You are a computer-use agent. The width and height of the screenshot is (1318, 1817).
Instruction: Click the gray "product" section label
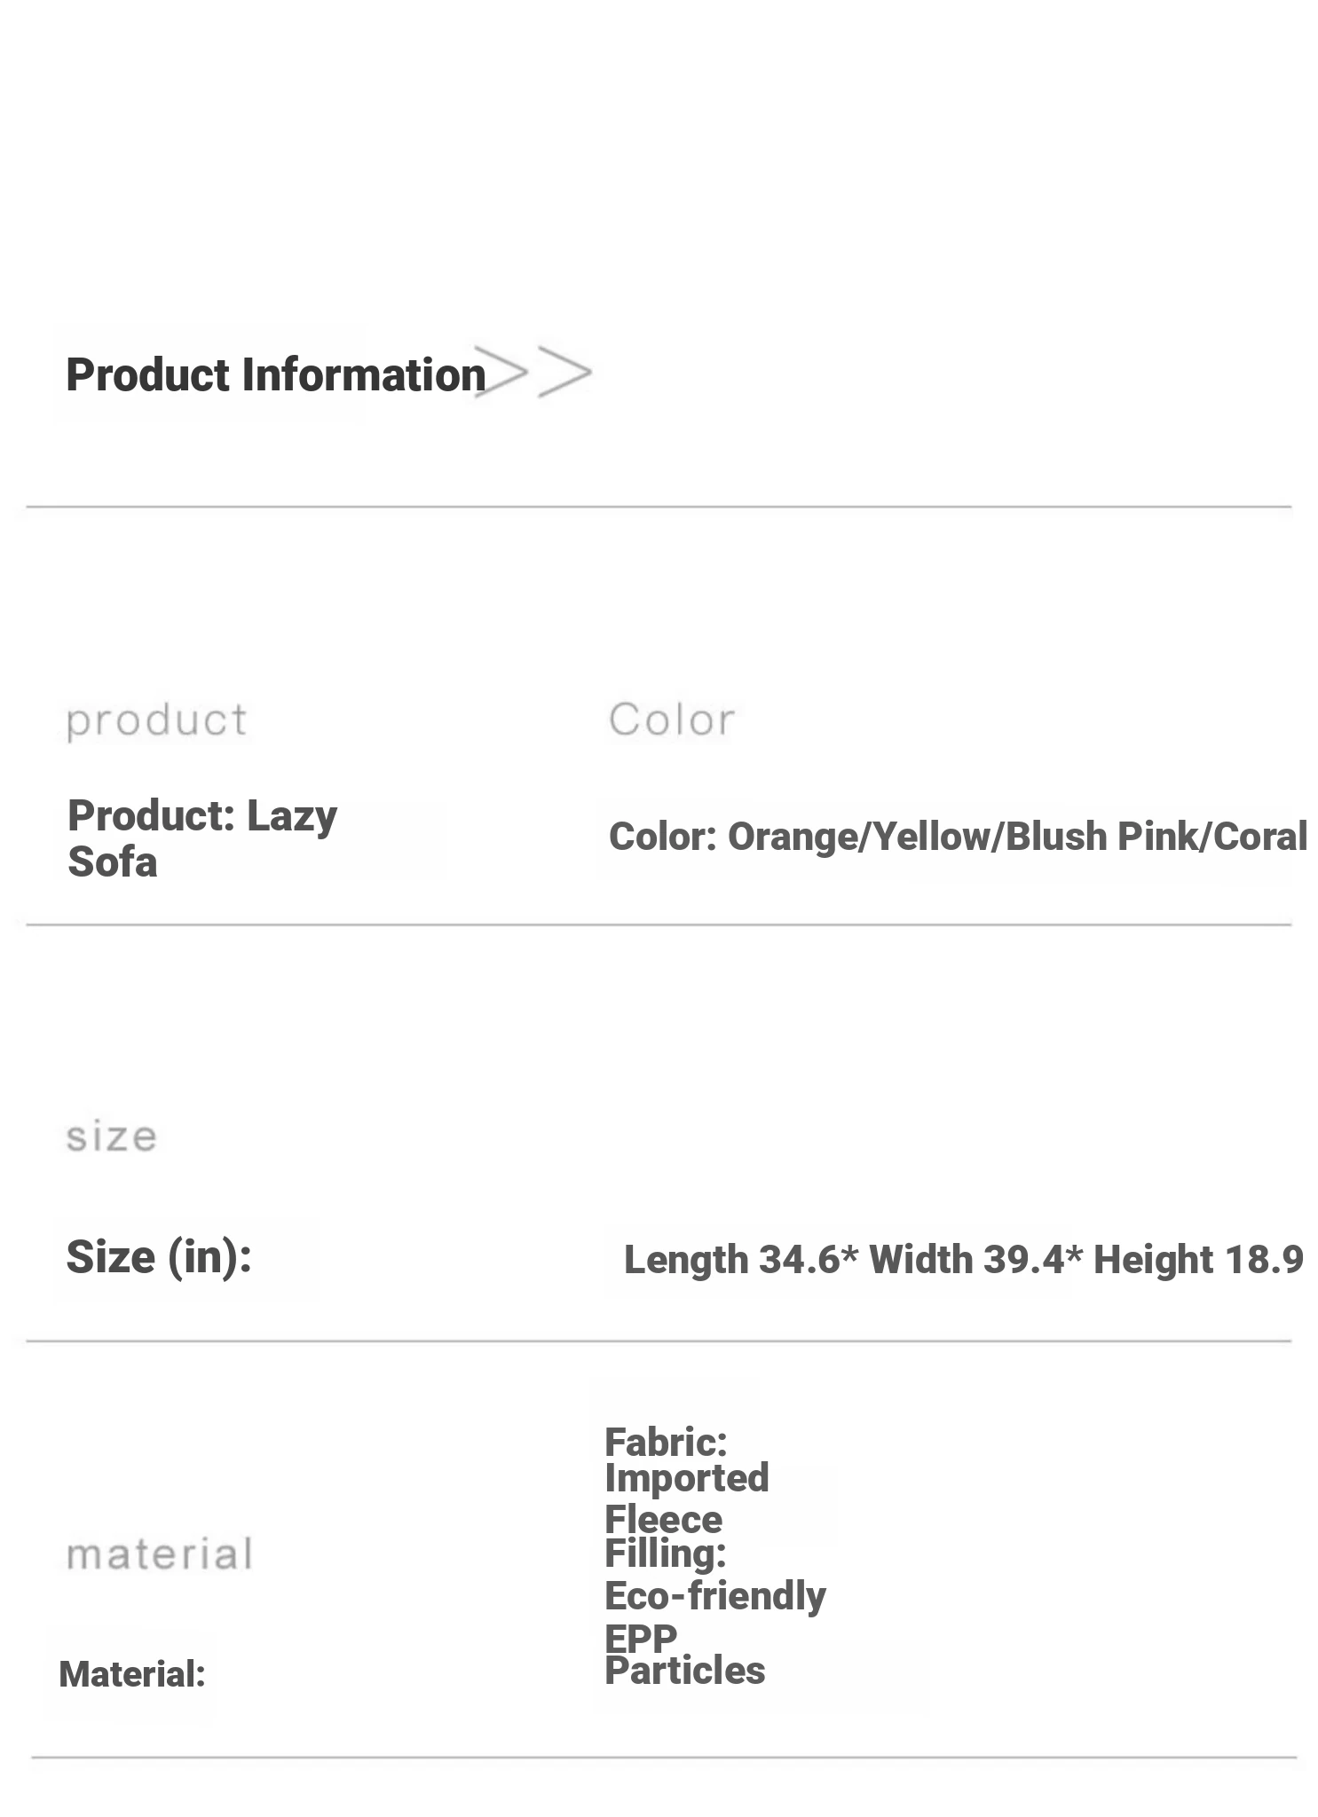[157, 720]
